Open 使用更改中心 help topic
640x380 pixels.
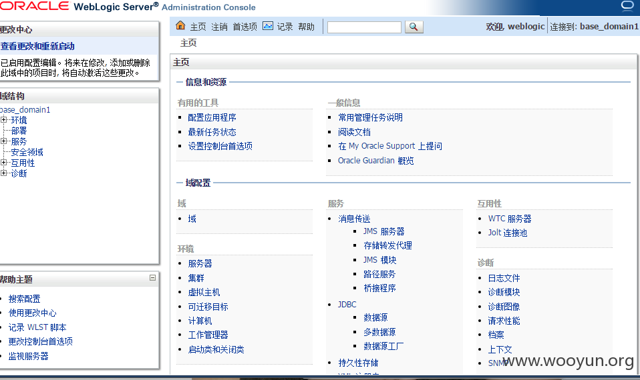pos(33,313)
